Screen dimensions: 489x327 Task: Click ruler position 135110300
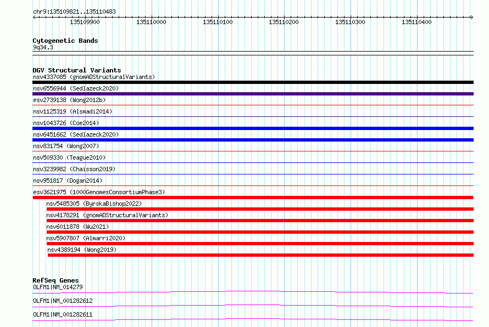[x=350, y=22]
